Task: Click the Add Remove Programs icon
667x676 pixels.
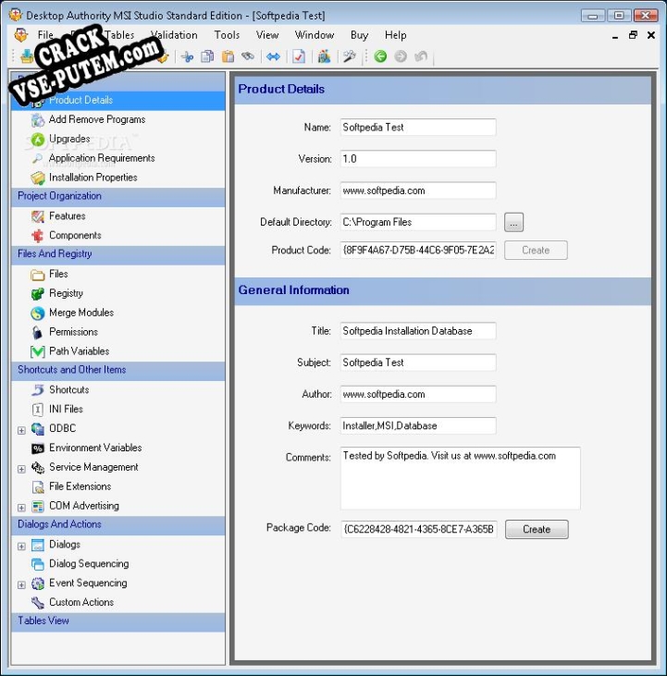Action: (x=38, y=120)
